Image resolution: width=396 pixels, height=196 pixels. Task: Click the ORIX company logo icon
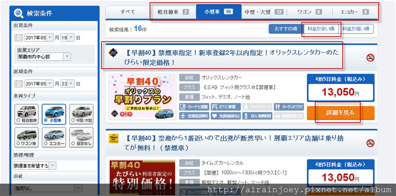tap(113, 52)
